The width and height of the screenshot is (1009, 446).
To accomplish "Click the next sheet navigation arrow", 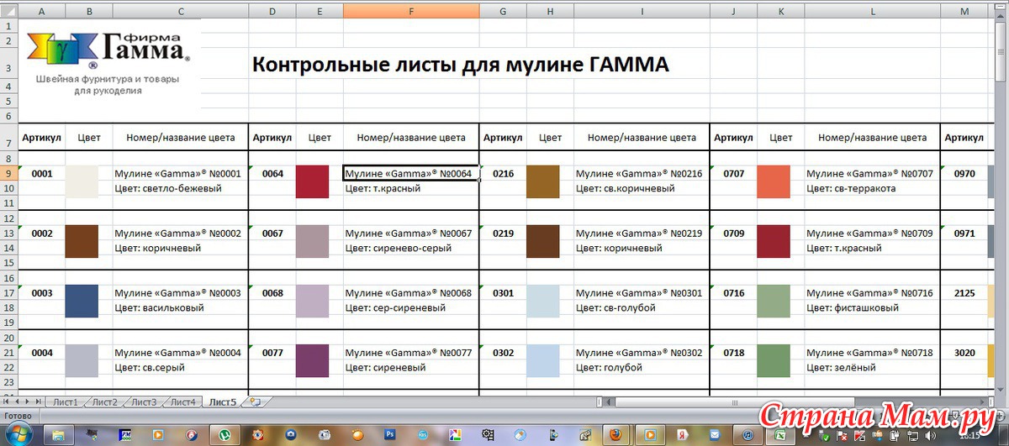I will [27, 402].
